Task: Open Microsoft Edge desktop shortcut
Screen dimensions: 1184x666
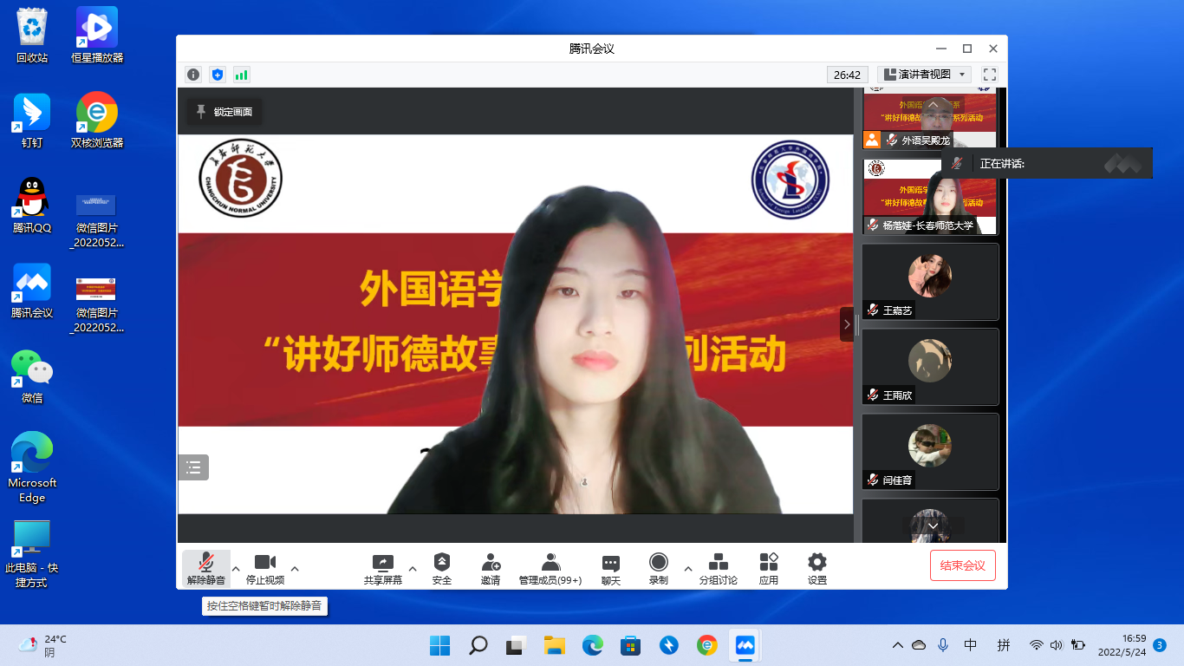Action: click(x=32, y=468)
